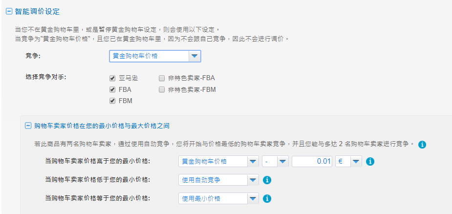The width and height of the screenshot is (452, 214).
Task: Uncheck the FBA competitor checkbox
Action: 112,90
